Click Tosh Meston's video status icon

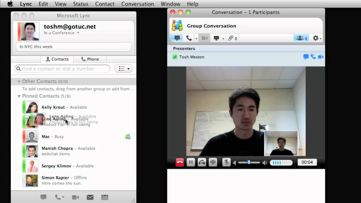pyautogui.click(x=321, y=57)
